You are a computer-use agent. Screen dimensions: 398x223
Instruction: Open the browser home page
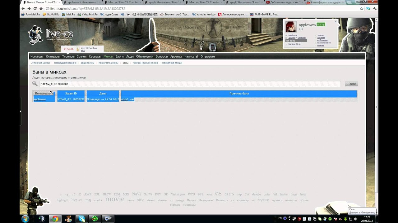[41, 9]
